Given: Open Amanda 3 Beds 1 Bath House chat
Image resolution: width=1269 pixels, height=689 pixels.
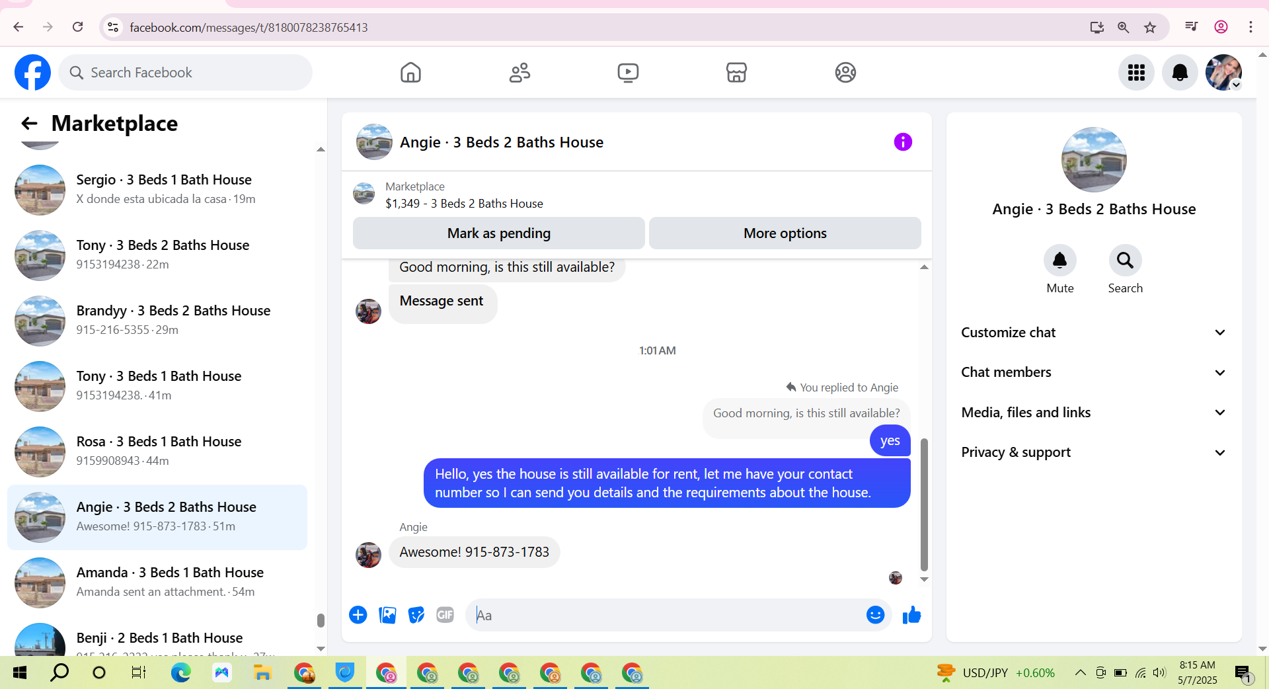Looking at the screenshot, I should coord(157,583).
